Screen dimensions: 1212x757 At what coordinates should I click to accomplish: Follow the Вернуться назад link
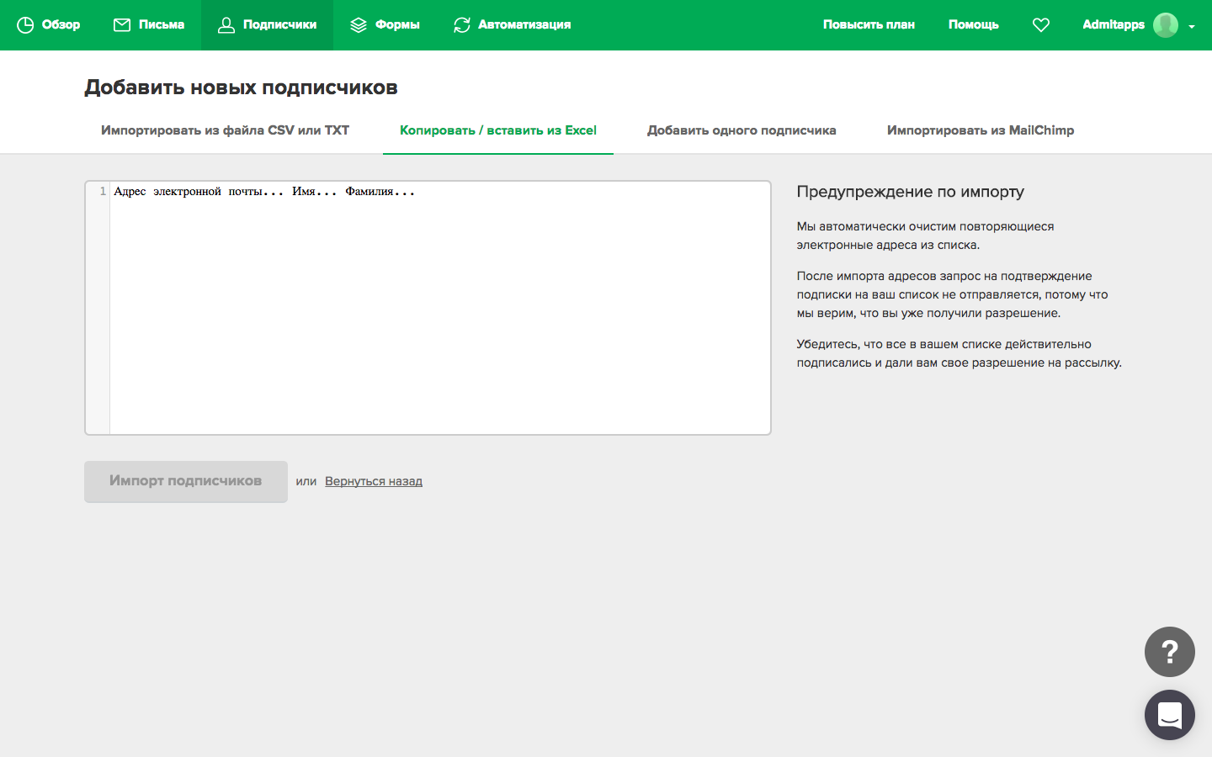tap(374, 481)
